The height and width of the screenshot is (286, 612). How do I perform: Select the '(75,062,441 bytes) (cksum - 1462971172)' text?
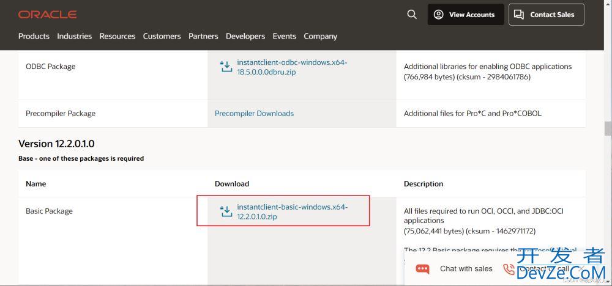pos(469,231)
